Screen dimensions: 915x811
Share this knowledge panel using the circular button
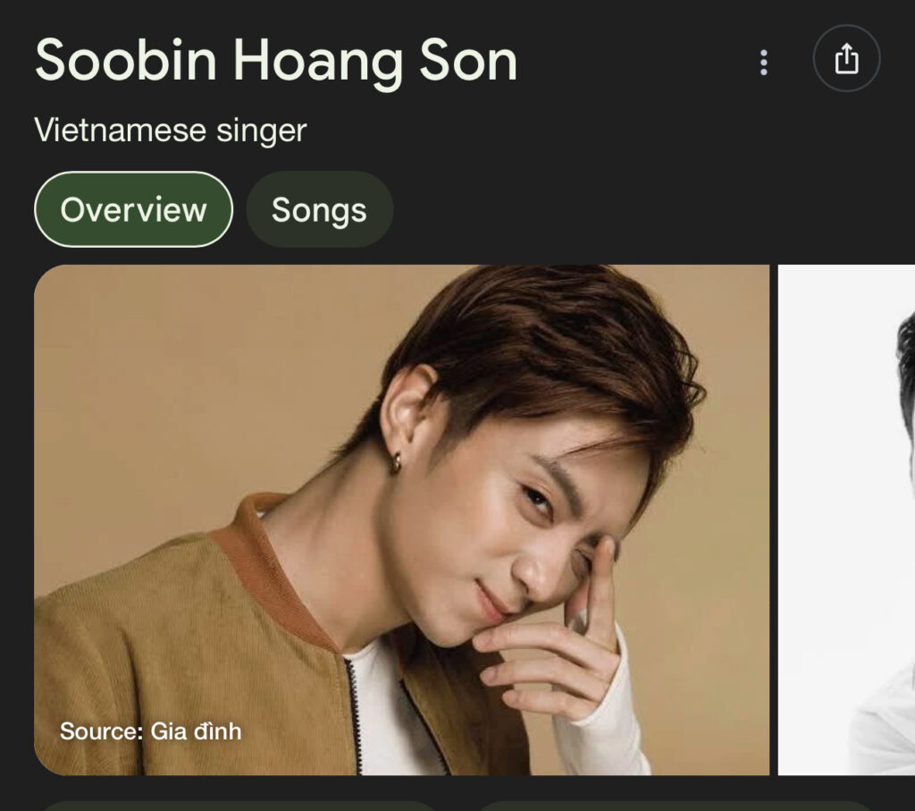[x=846, y=60]
